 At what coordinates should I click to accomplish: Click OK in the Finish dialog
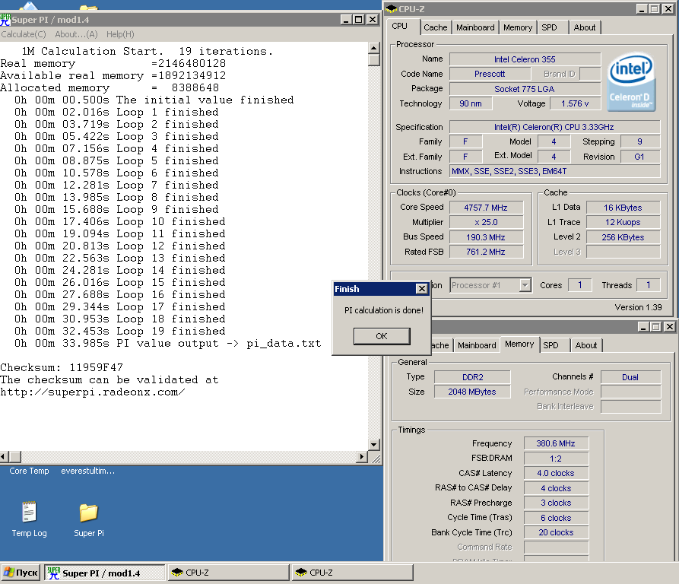click(x=382, y=336)
